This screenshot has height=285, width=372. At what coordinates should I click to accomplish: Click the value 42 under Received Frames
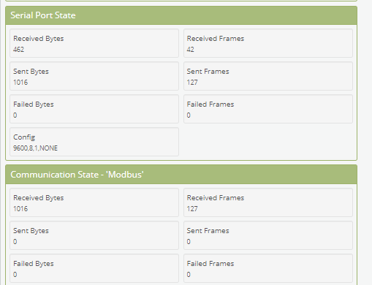pyautogui.click(x=190, y=50)
